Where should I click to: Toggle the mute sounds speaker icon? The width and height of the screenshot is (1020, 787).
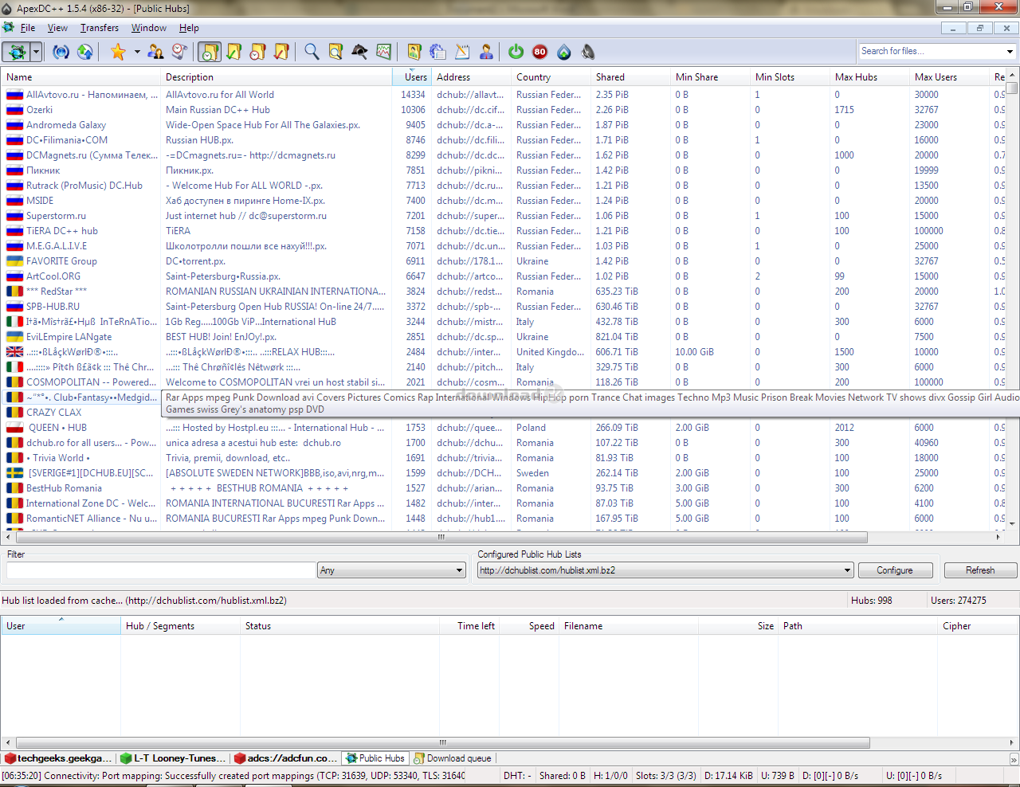(587, 53)
